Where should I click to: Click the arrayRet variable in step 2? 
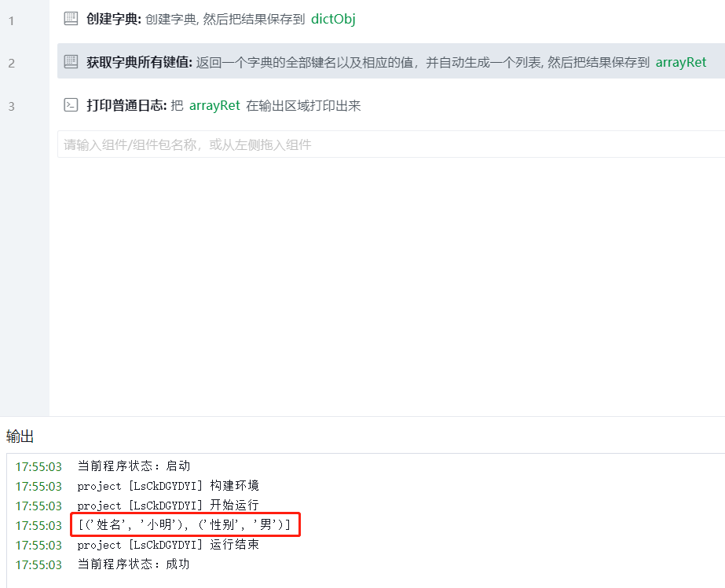click(681, 62)
